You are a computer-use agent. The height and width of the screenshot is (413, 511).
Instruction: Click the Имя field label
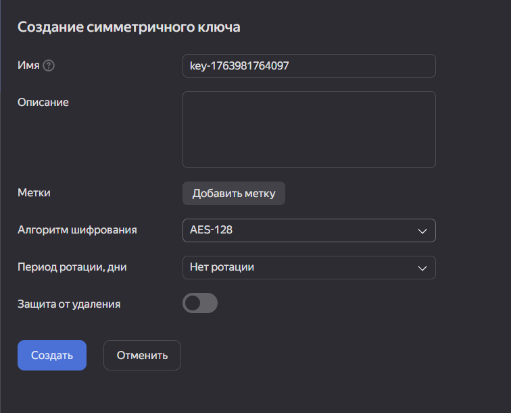(28, 65)
